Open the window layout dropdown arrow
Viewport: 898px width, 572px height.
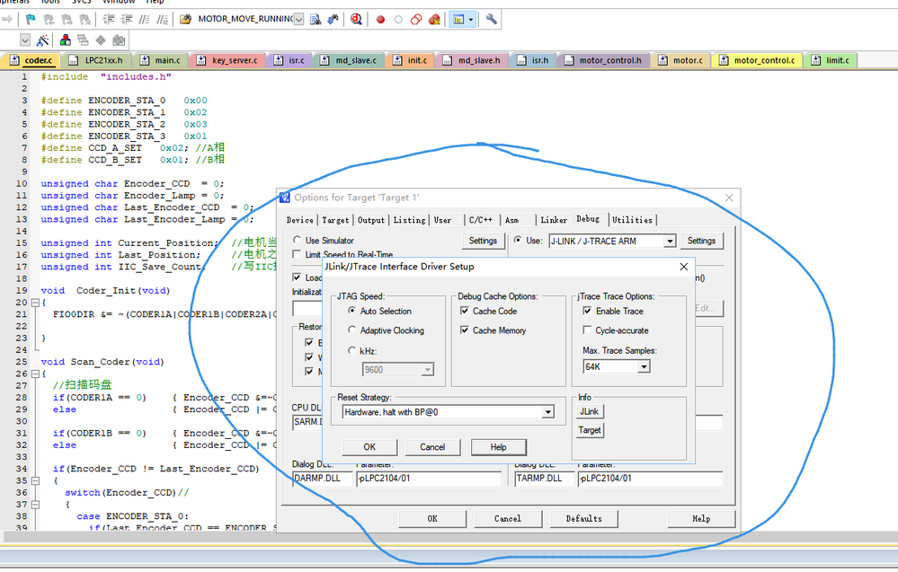click(471, 20)
